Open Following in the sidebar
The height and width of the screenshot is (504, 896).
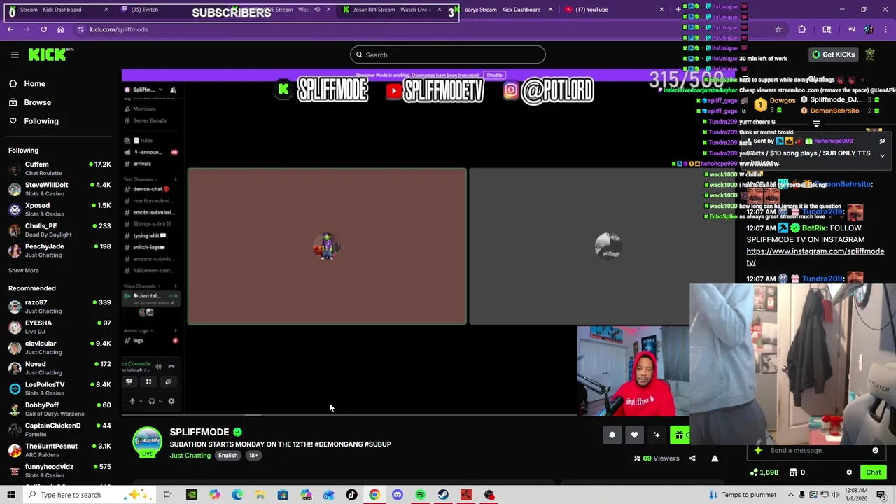(41, 121)
